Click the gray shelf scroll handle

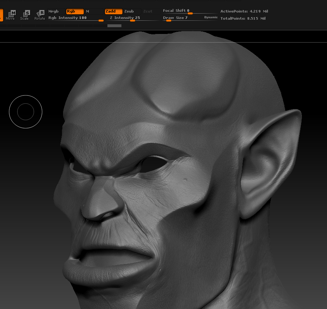click(x=114, y=26)
